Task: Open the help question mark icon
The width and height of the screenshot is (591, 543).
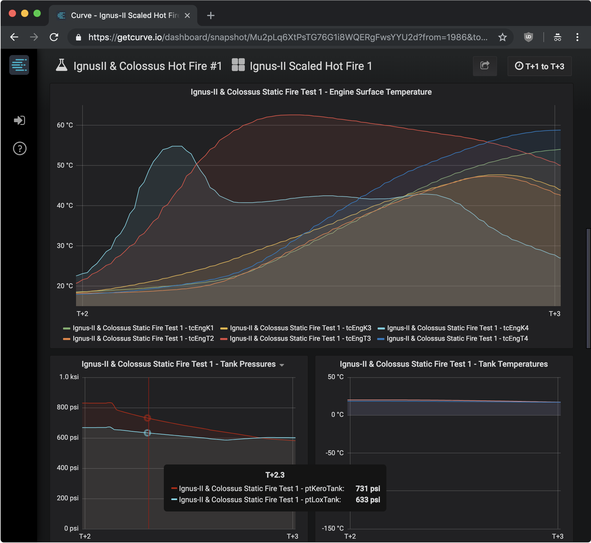Action: click(19, 149)
